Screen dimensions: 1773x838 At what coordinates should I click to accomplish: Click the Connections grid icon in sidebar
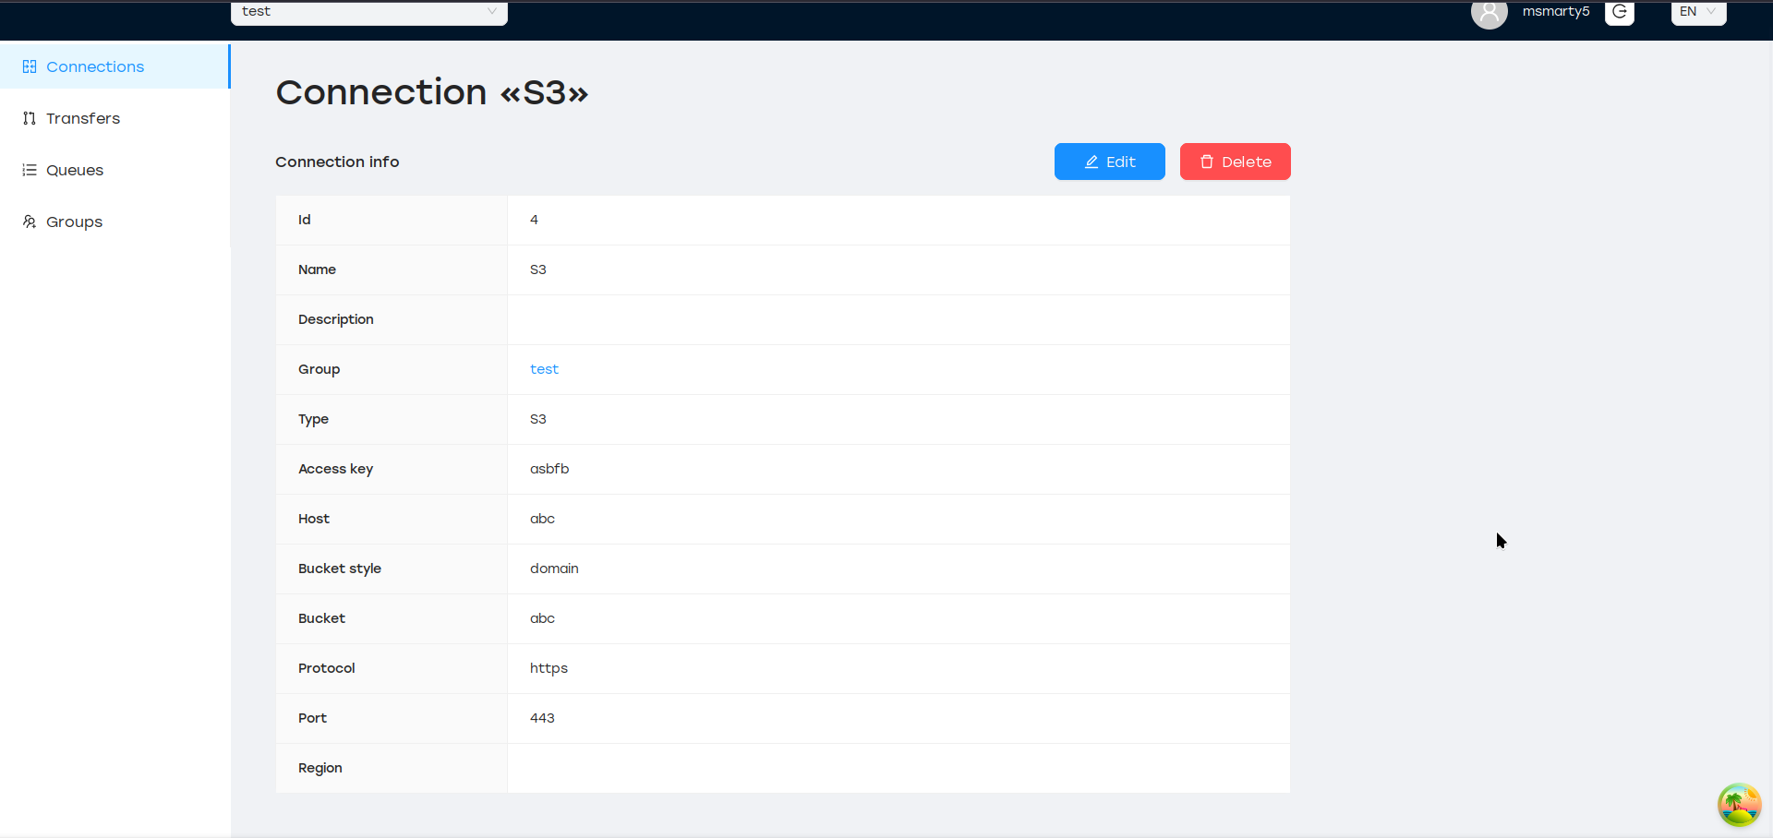[30, 66]
